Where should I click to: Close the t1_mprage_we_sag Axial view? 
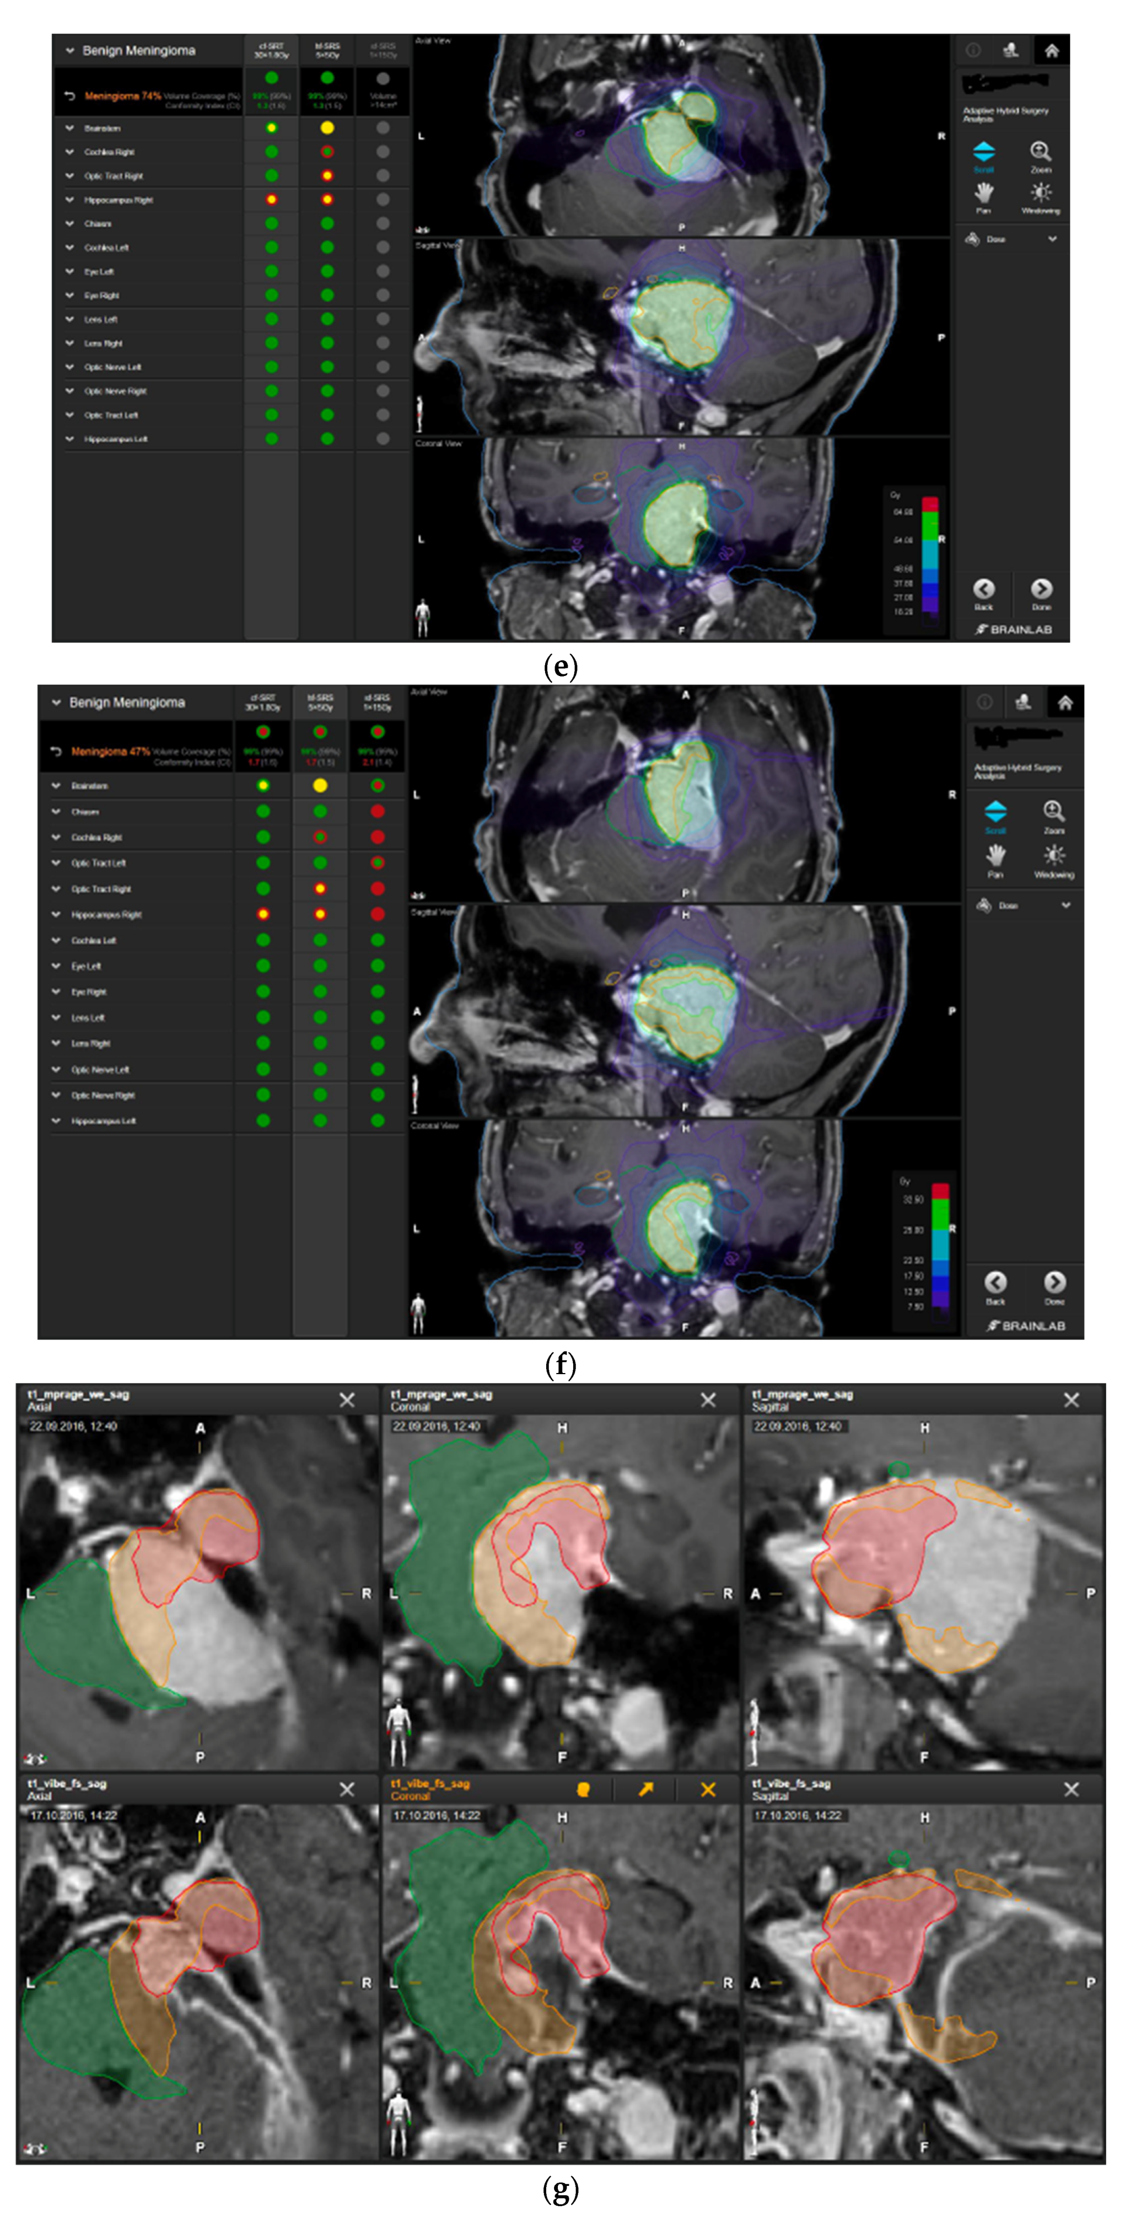pyautogui.click(x=346, y=1401)
